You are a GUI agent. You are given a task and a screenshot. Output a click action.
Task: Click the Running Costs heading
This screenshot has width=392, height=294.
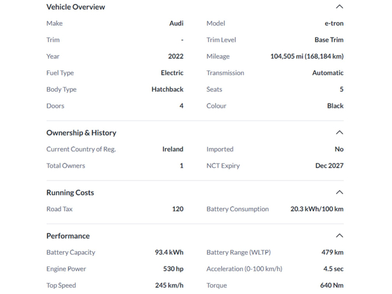point(71,192)
